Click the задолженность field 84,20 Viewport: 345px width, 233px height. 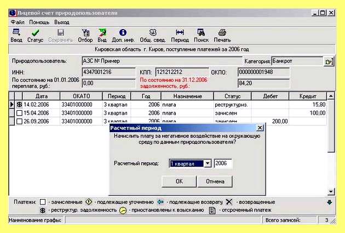[263, 83]
